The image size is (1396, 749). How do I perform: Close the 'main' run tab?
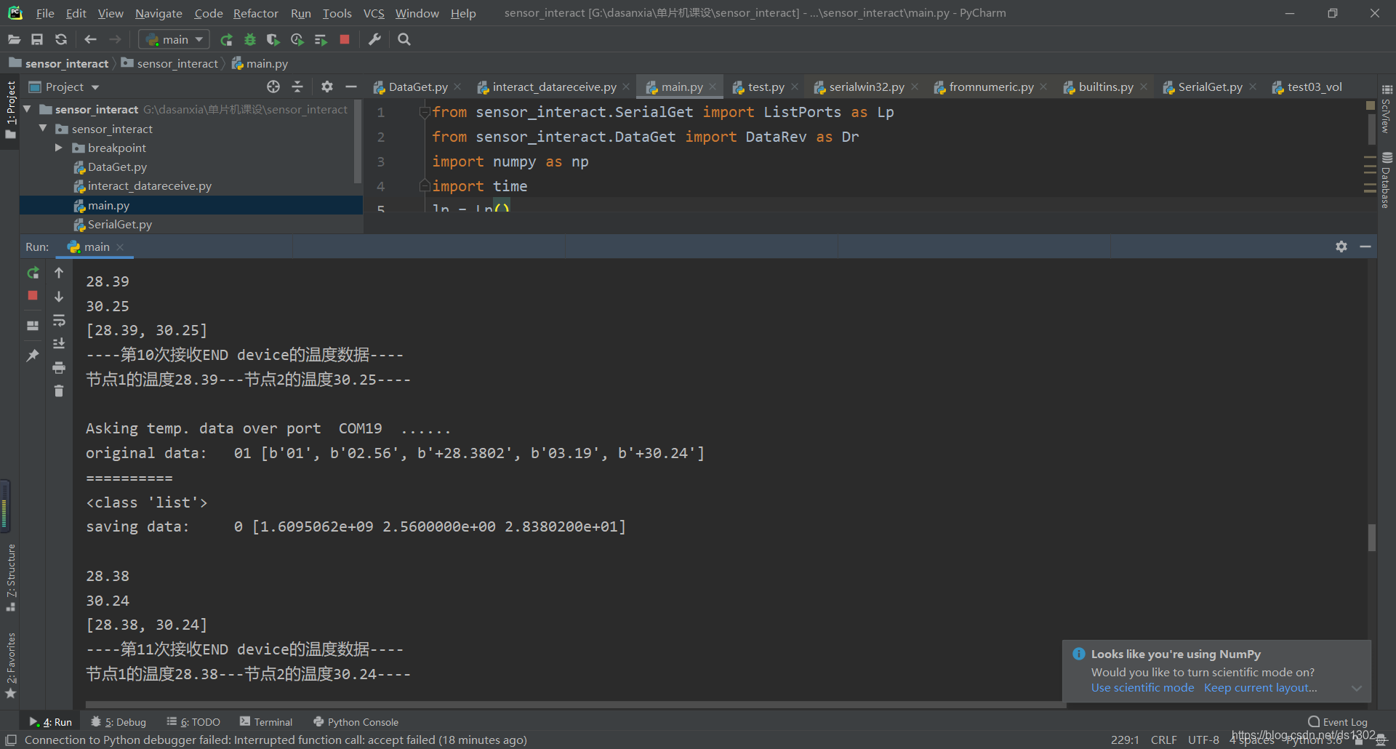(x=120, y=247)
